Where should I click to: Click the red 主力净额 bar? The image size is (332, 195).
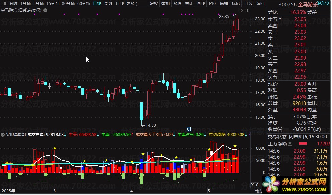[x=303, y=144]
